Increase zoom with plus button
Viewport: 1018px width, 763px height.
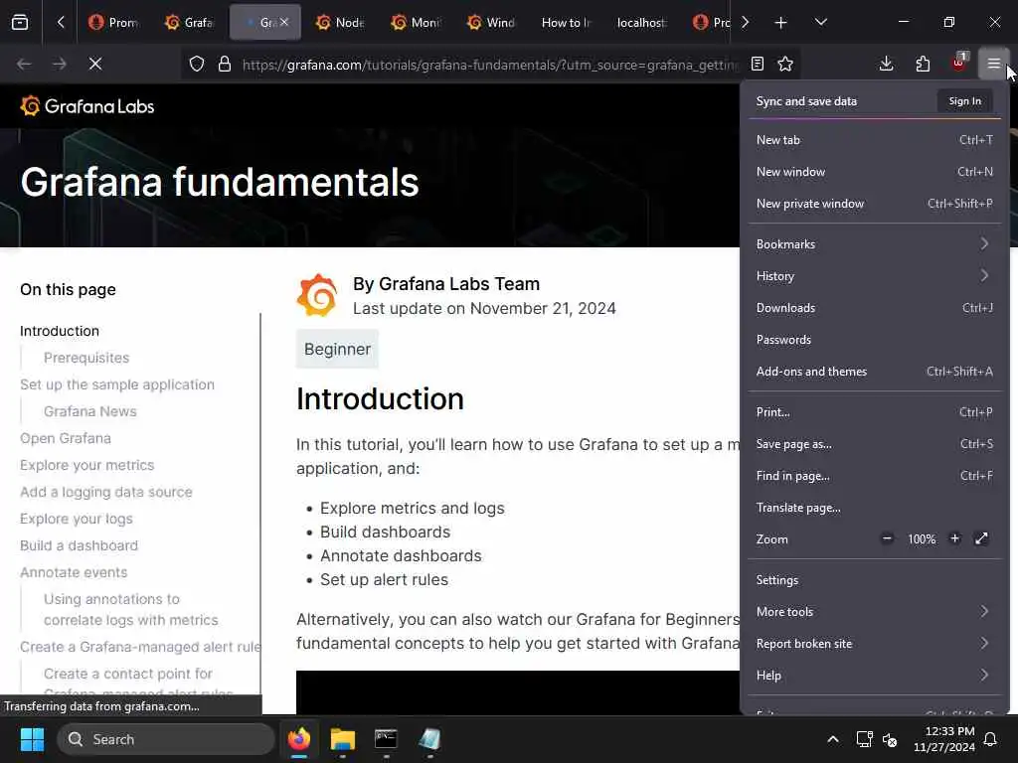tap(955, 538)
